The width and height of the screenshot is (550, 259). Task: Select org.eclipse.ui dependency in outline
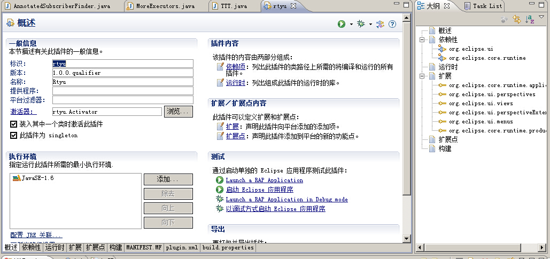[x=471, y=49]
